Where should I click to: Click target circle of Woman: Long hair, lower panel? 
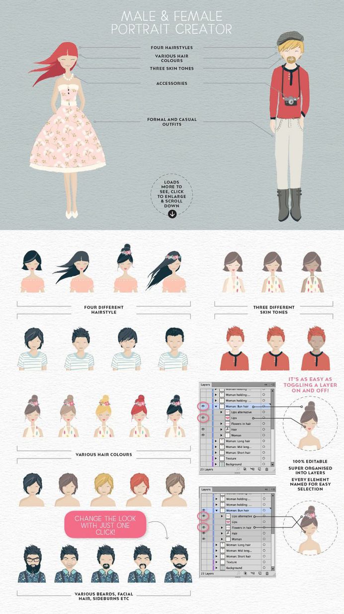(x=264, y=545)
